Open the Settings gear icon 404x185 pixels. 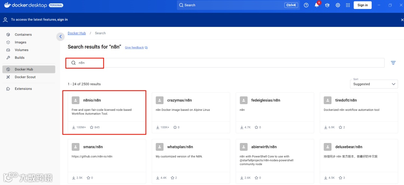tap(338, 5)
